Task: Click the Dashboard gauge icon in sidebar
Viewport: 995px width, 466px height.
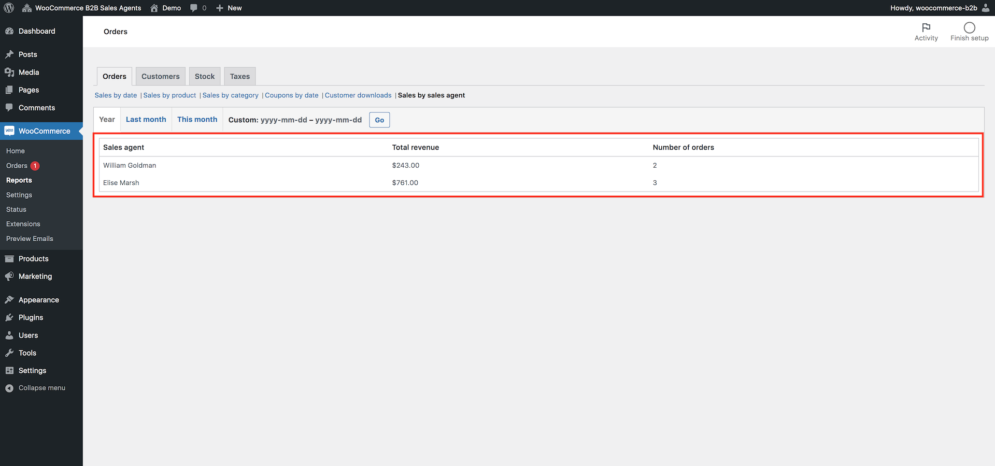Action: (9, 31)
